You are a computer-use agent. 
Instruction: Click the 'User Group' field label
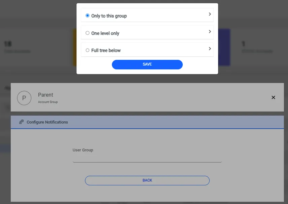tap(83, 150)
